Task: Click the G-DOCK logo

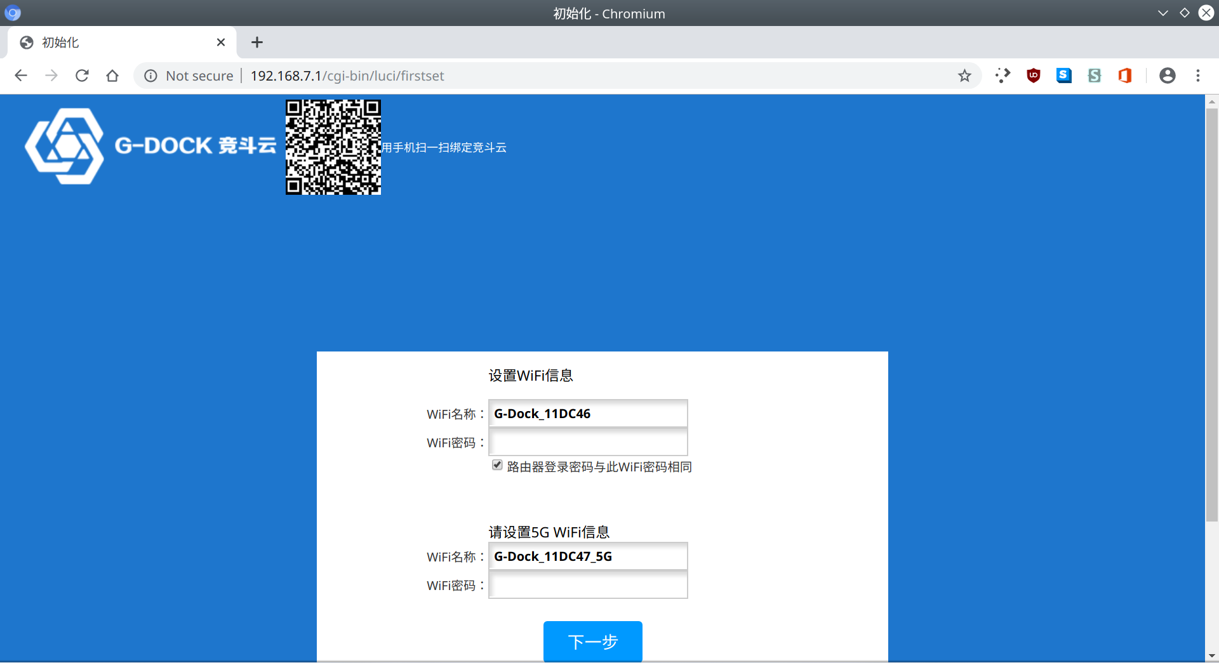Action: [x=150, y=146]
